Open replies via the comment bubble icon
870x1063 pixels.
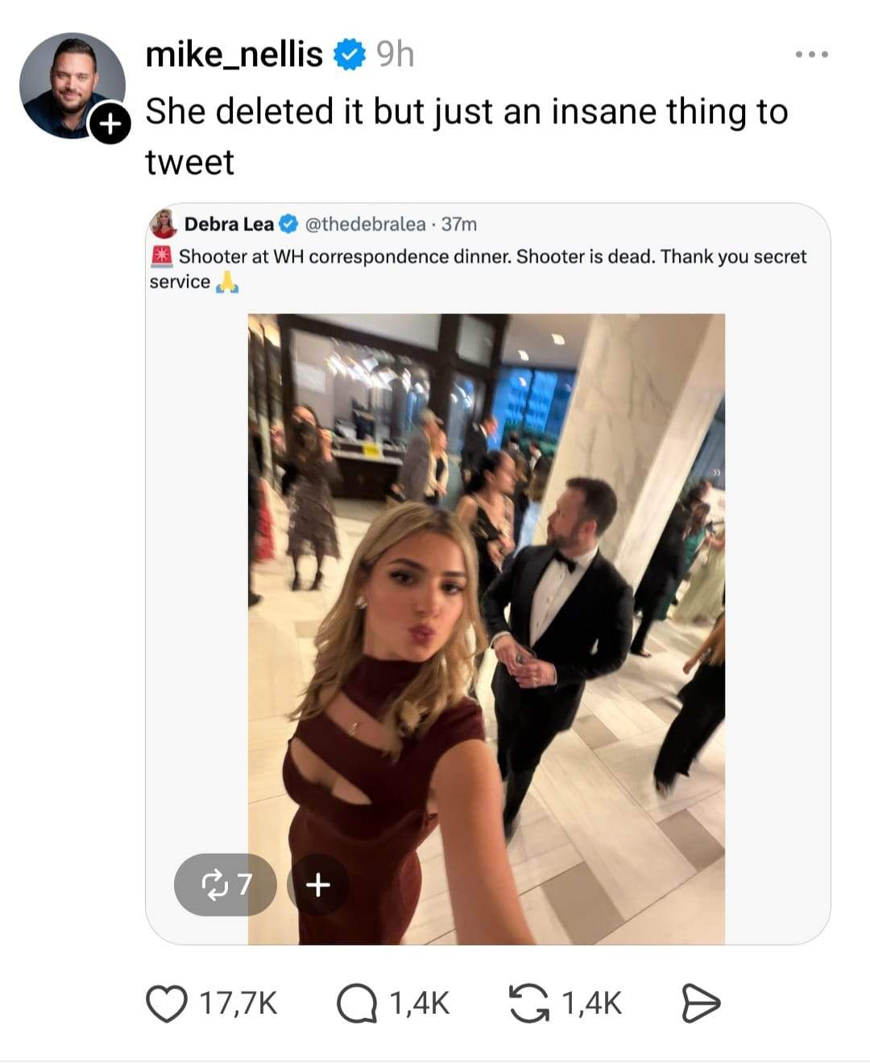click(x=354, y=1003)
